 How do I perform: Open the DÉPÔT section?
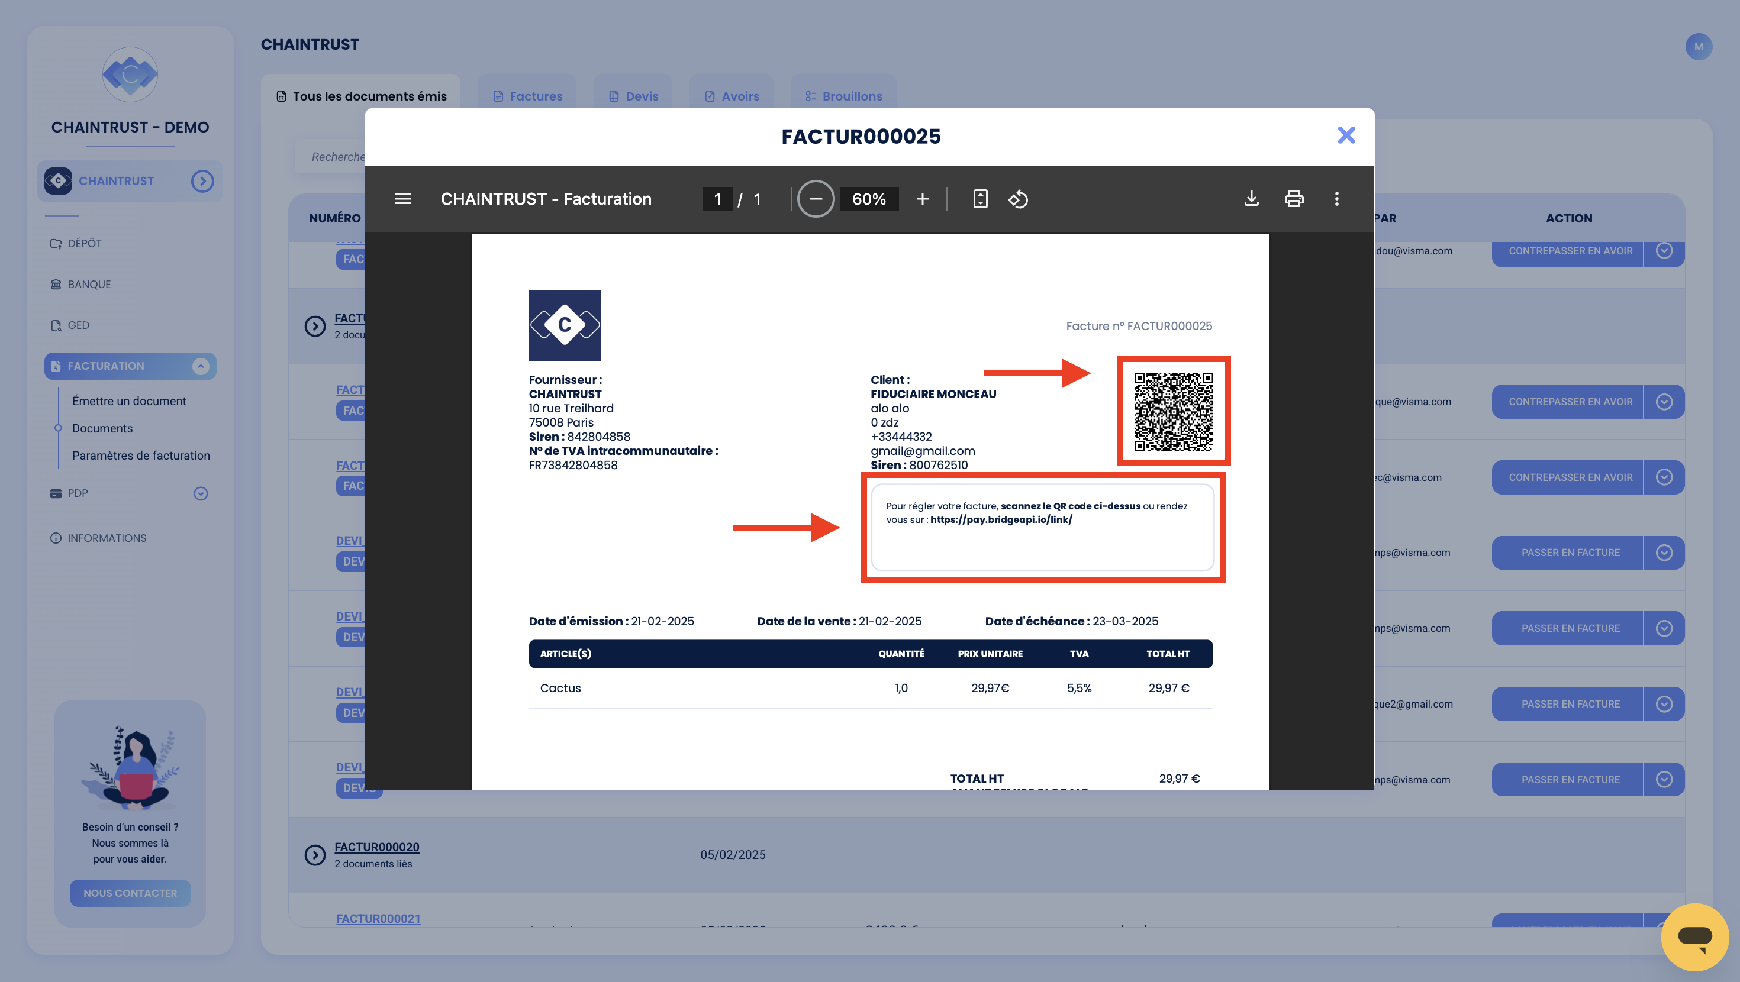coord(76,243)
